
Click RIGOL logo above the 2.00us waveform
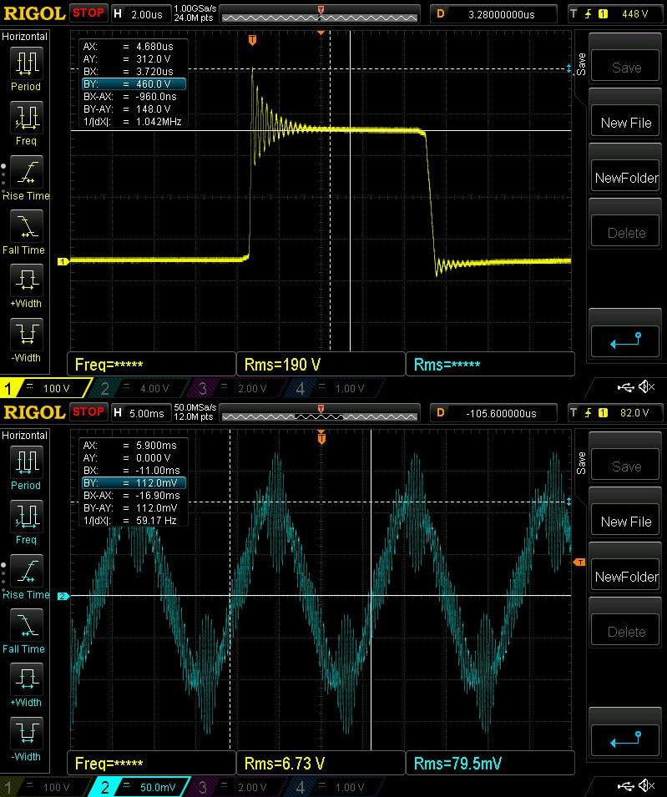pos(34,13)
